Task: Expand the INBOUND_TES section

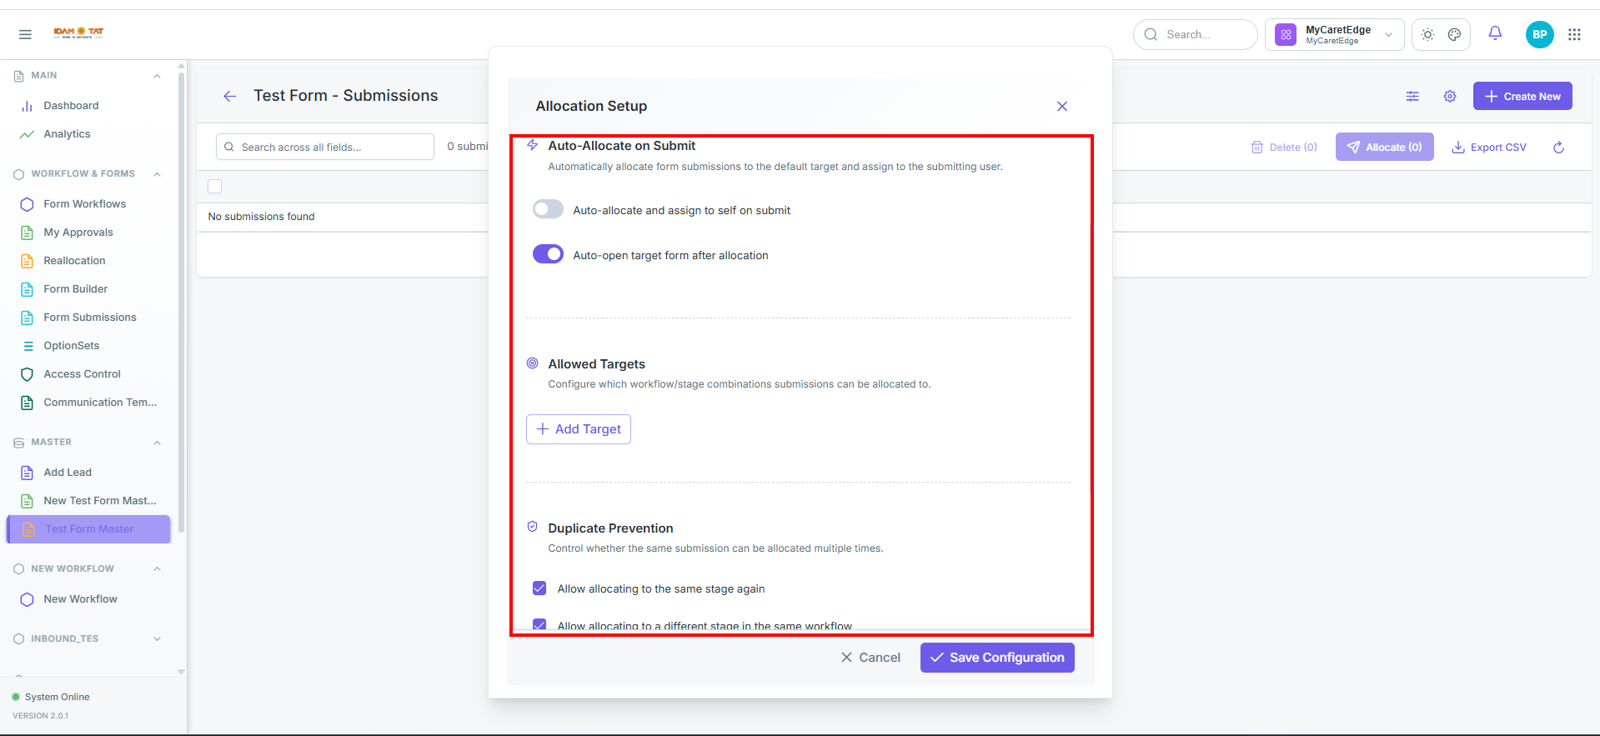Action: point(157,638)
